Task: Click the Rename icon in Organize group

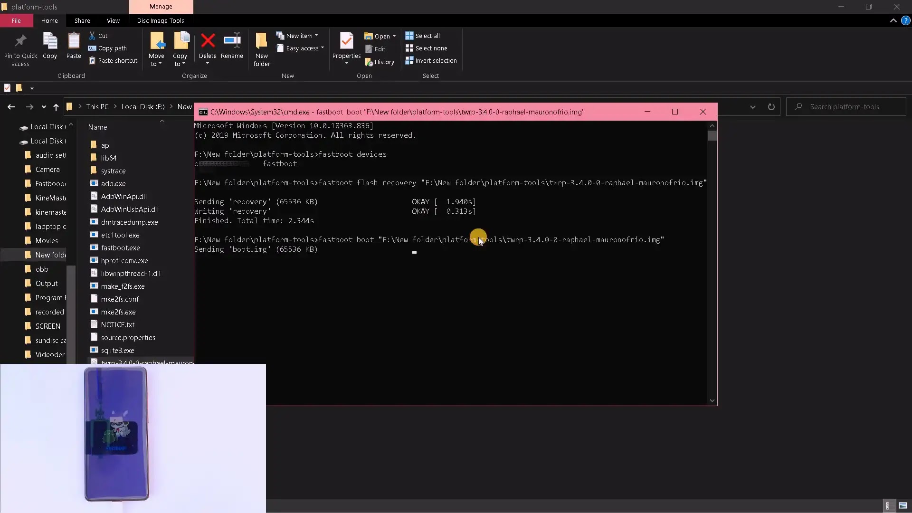Action: click(x=232, y=41)
